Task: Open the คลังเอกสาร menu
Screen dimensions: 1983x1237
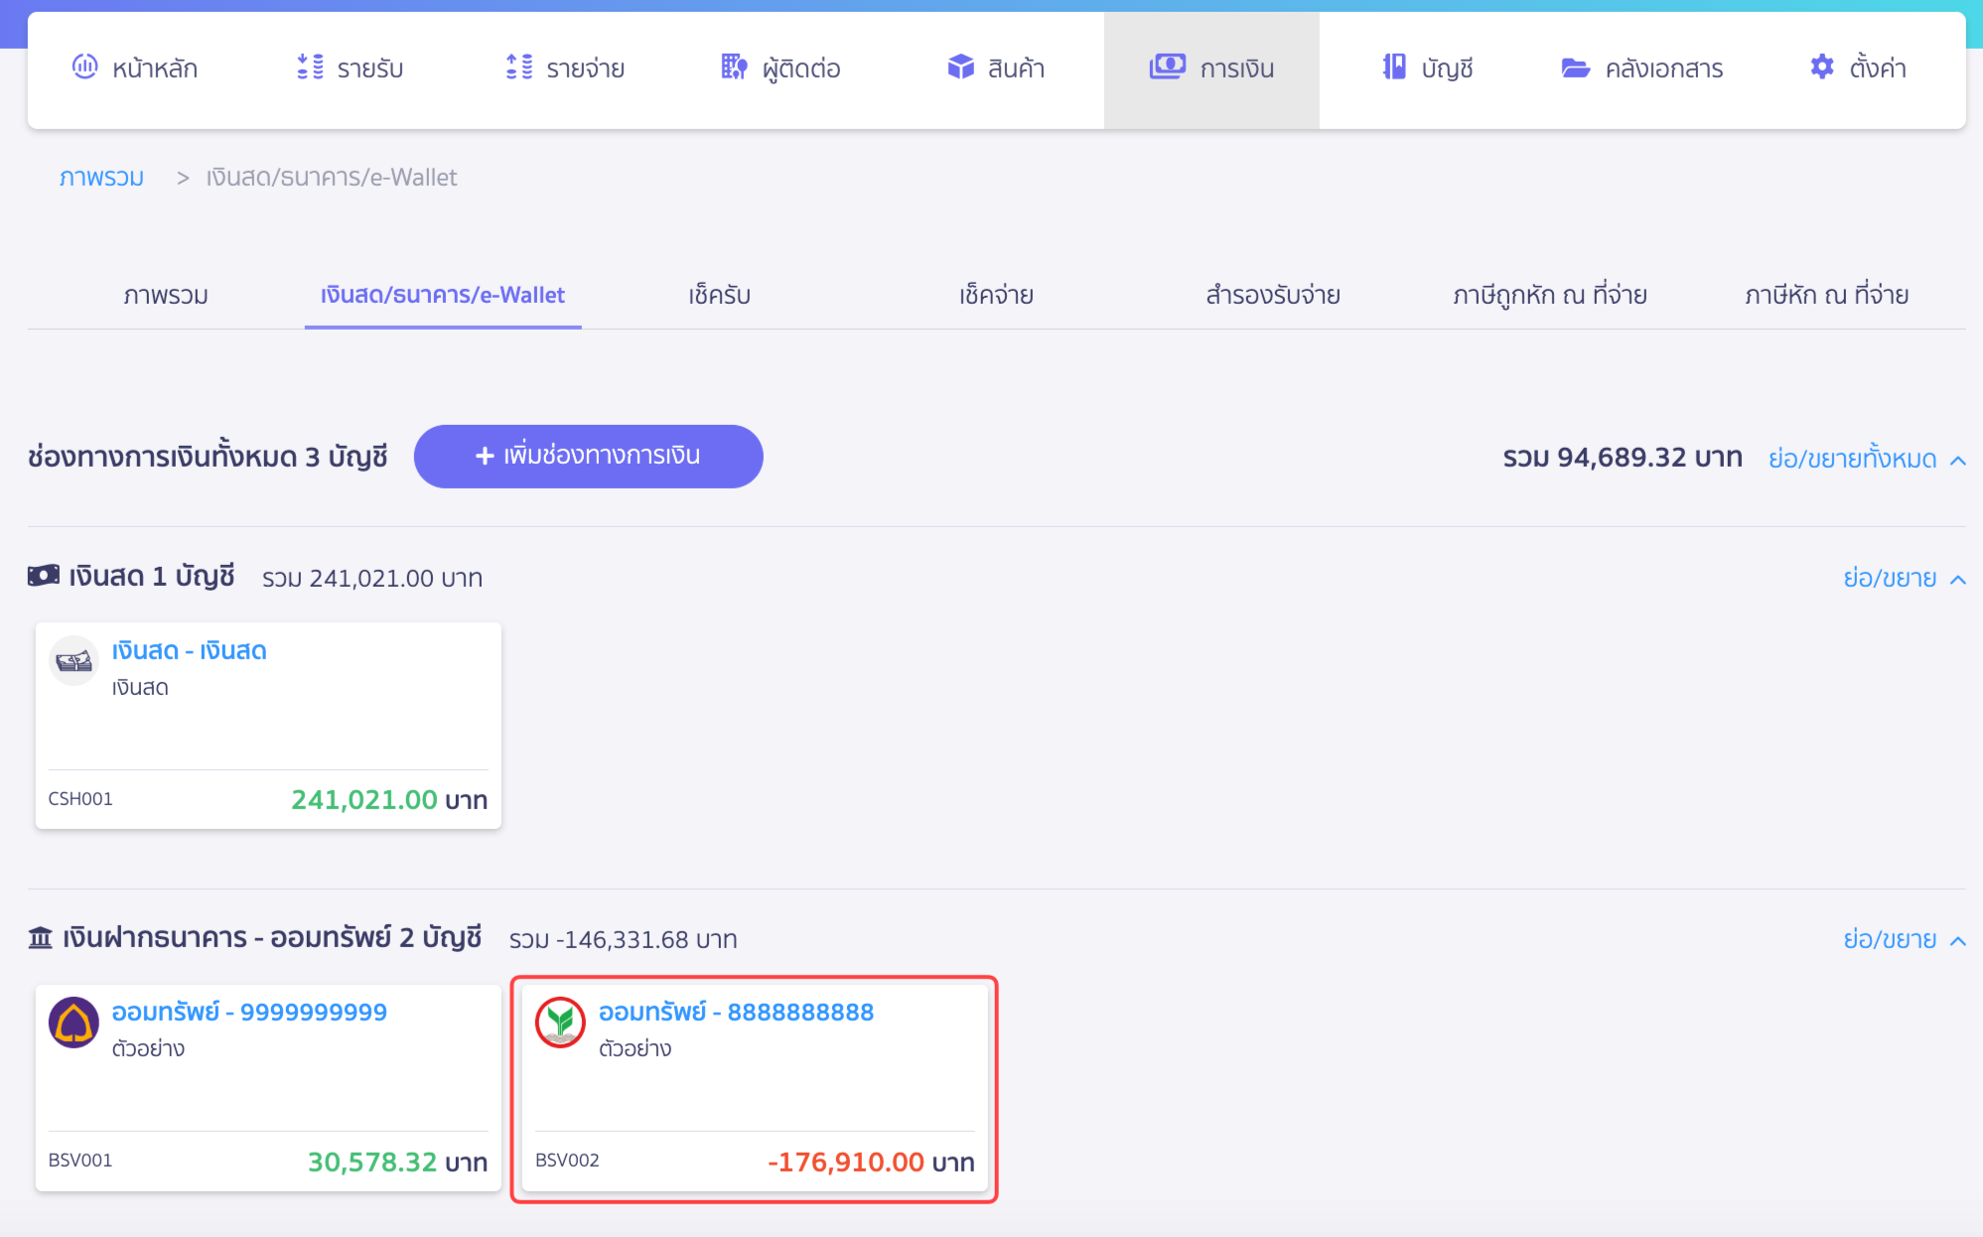Action: point(1642,69)
